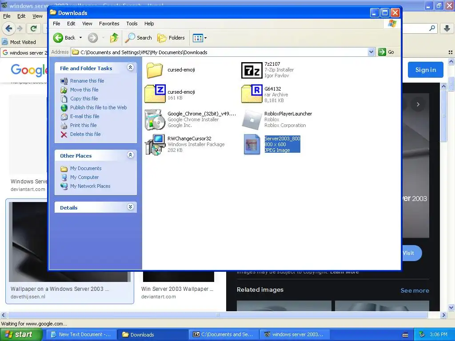
Task: Select the Server2003_800 JPEG image icon
Action: pos(251,144)
